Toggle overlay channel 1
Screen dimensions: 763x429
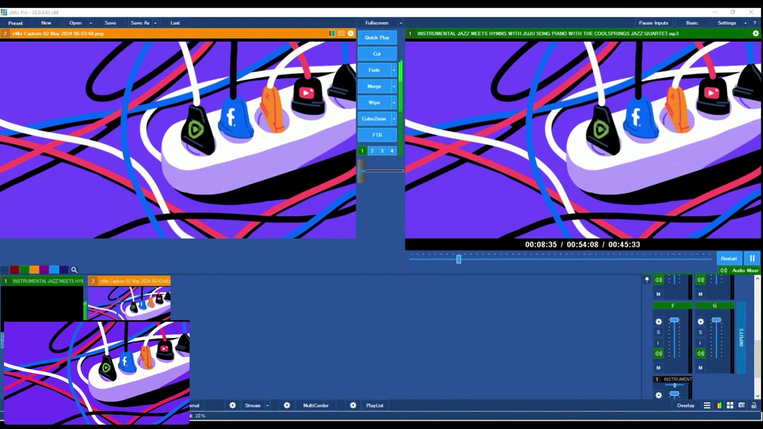pyautogui.click(x=362, y=151)
